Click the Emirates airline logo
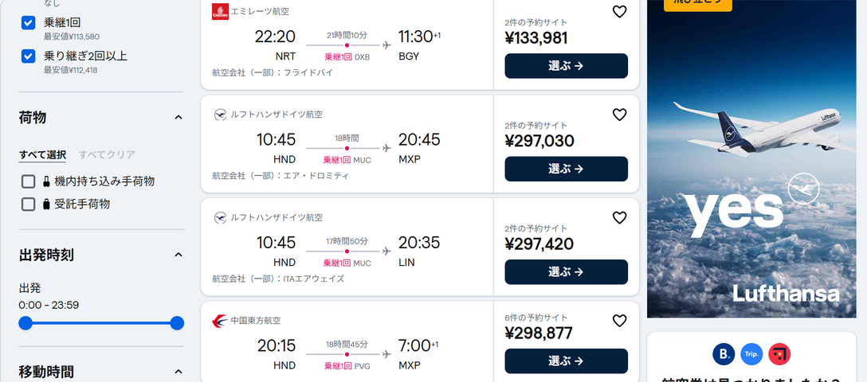Image resolution: width=867 pixels, height=382 pixels. (220, 11)
